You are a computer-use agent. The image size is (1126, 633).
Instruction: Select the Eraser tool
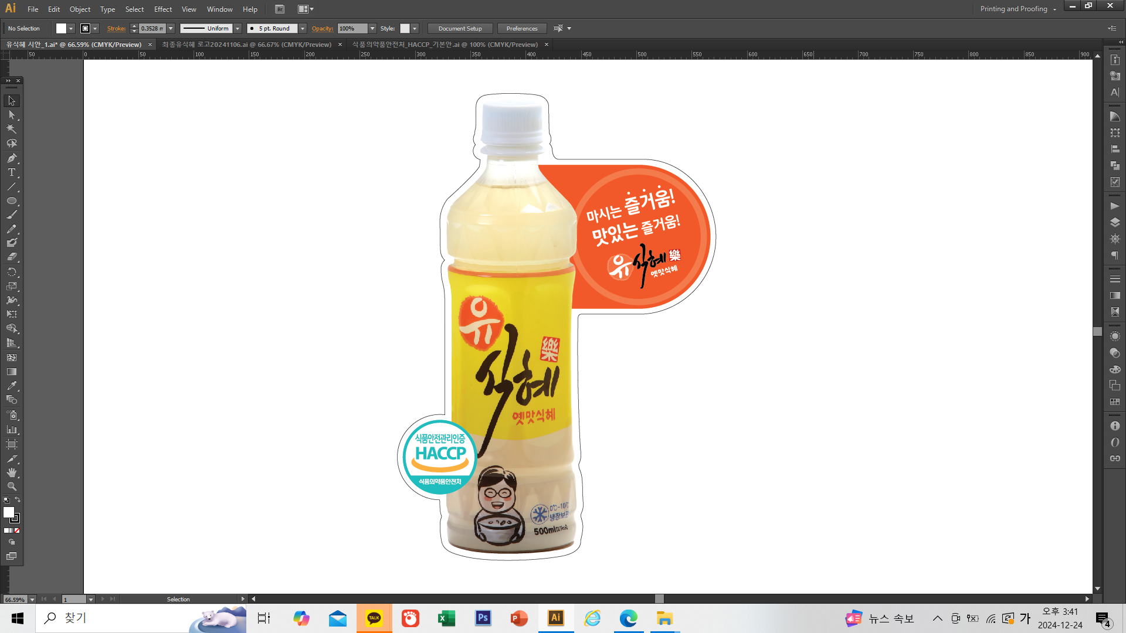click(12, 257)
